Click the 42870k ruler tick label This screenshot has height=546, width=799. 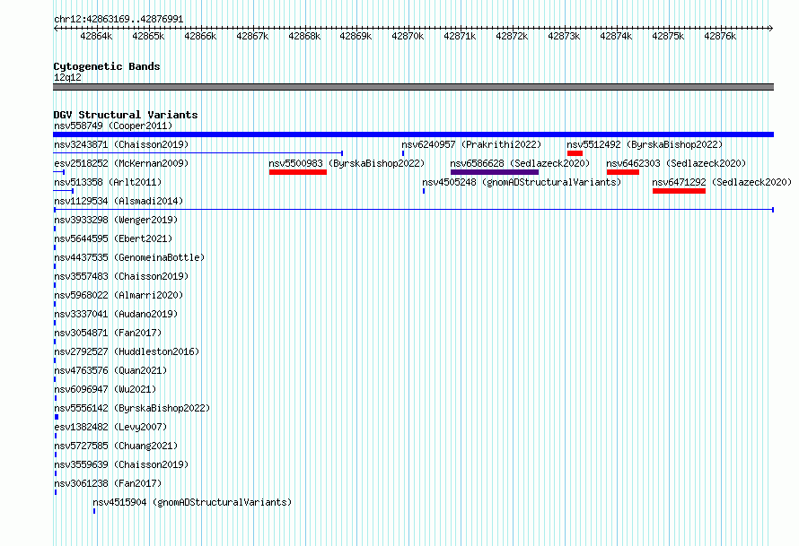[408, 36]
